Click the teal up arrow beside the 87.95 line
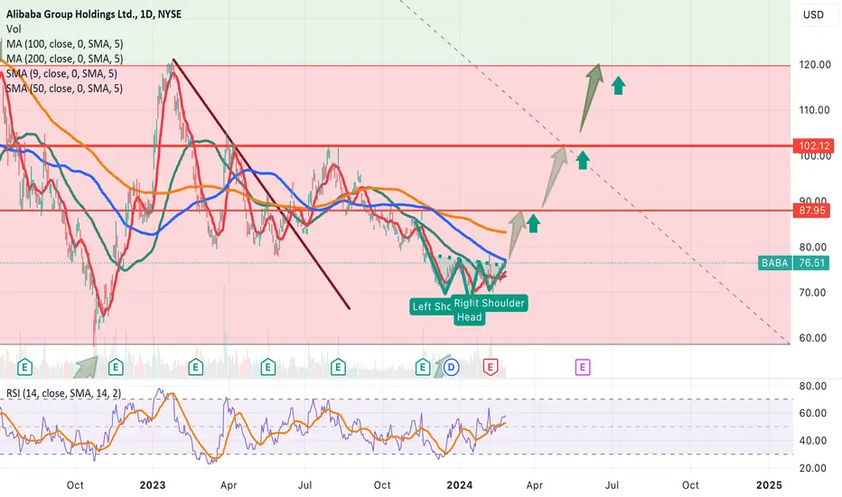This screenshot has width=842, height=497. click(533, 223)
